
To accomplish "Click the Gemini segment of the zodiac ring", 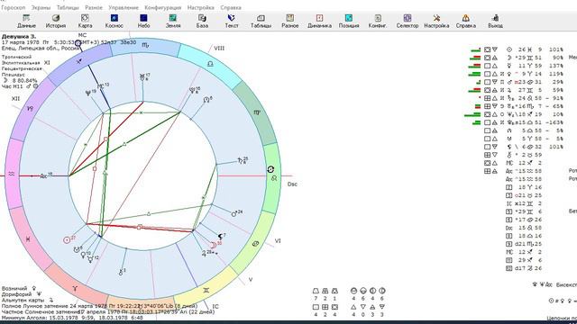I will click(x=206, y=290).
